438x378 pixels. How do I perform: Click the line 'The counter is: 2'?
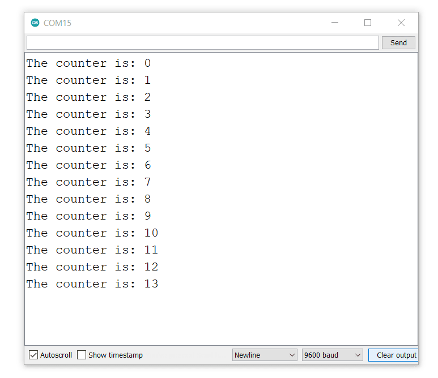tap(88, 97)
